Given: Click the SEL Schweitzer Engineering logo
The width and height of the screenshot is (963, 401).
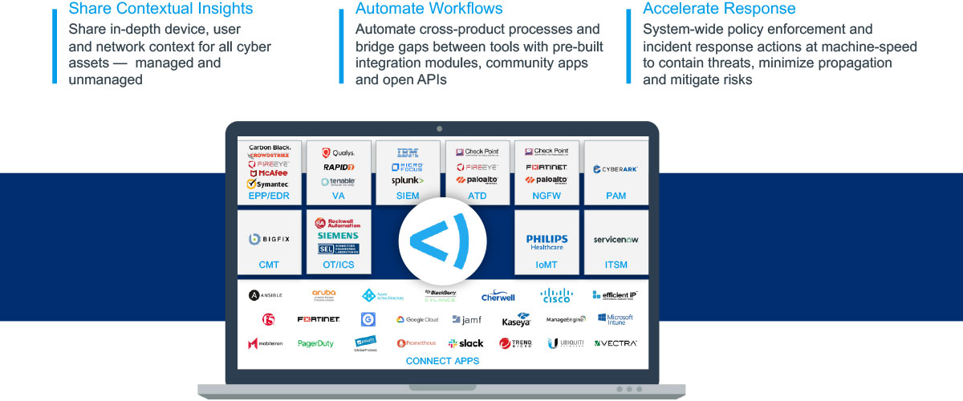Looking at the screenshot, I should point(338,249).
